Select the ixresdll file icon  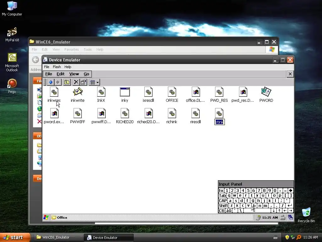pos(148,92)
